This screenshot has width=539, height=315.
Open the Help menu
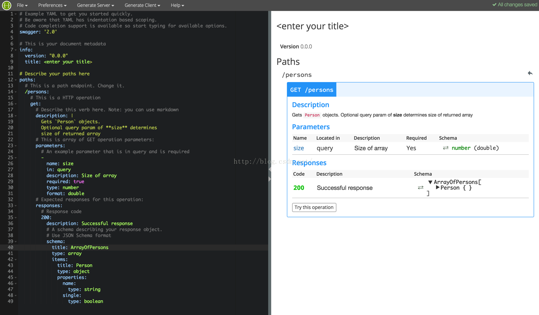pos(178,5)
